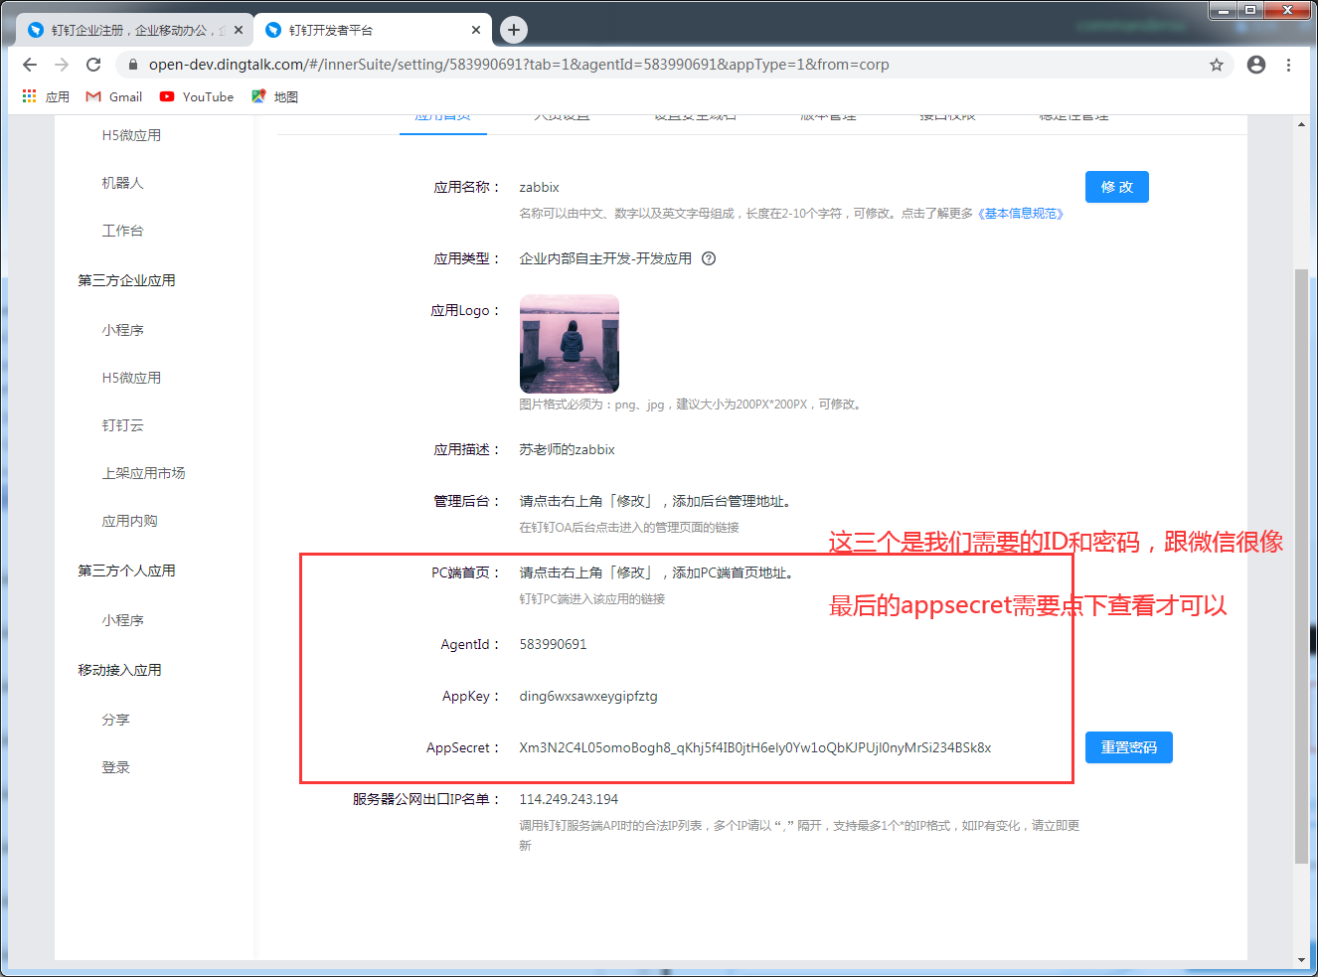
Task: Close the 钉钉开发者平台 tab
Action: (x=476, y=30)
